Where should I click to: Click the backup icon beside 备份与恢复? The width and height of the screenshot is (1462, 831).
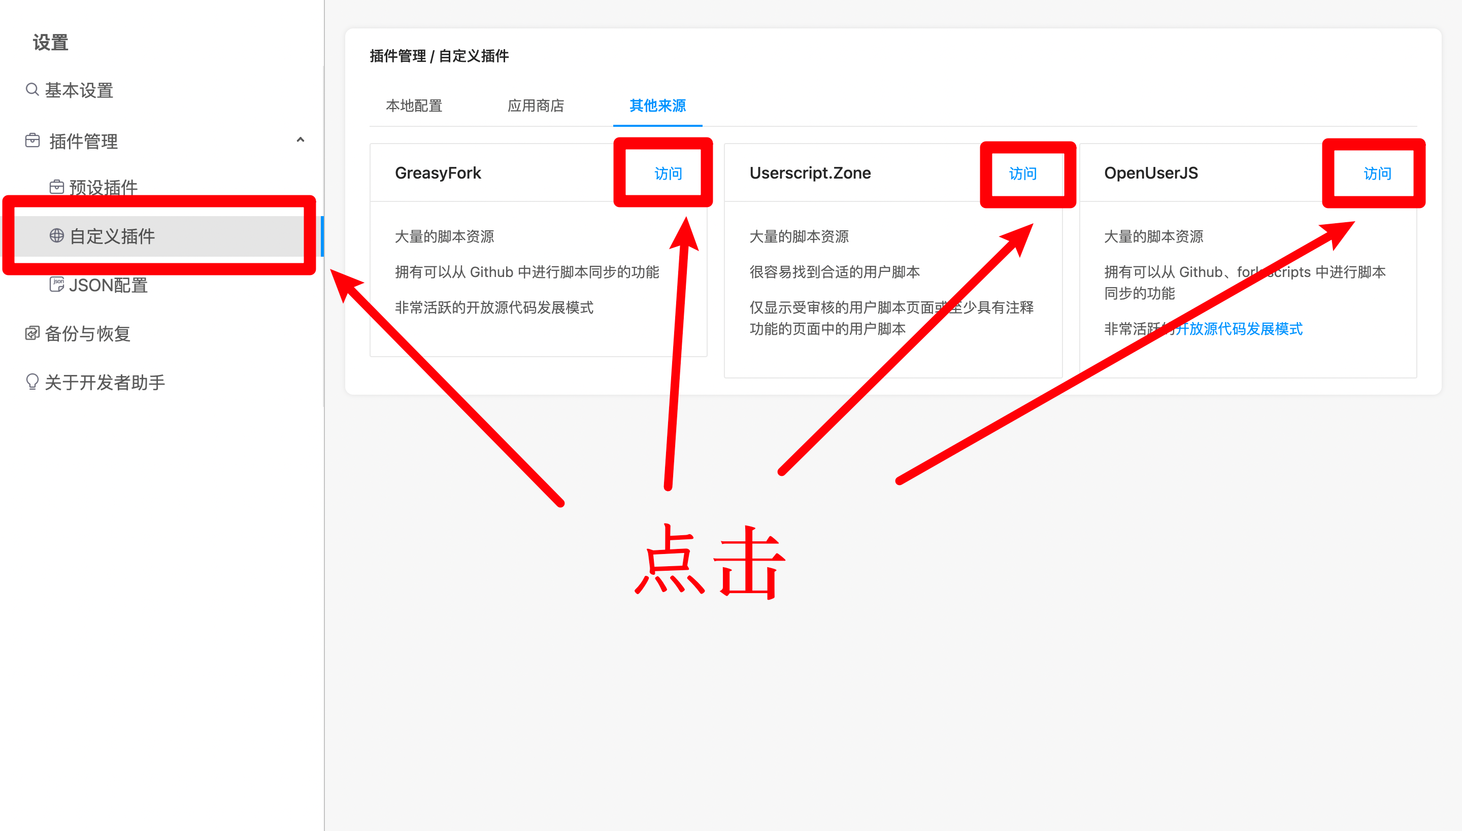[x=32, y=333]
